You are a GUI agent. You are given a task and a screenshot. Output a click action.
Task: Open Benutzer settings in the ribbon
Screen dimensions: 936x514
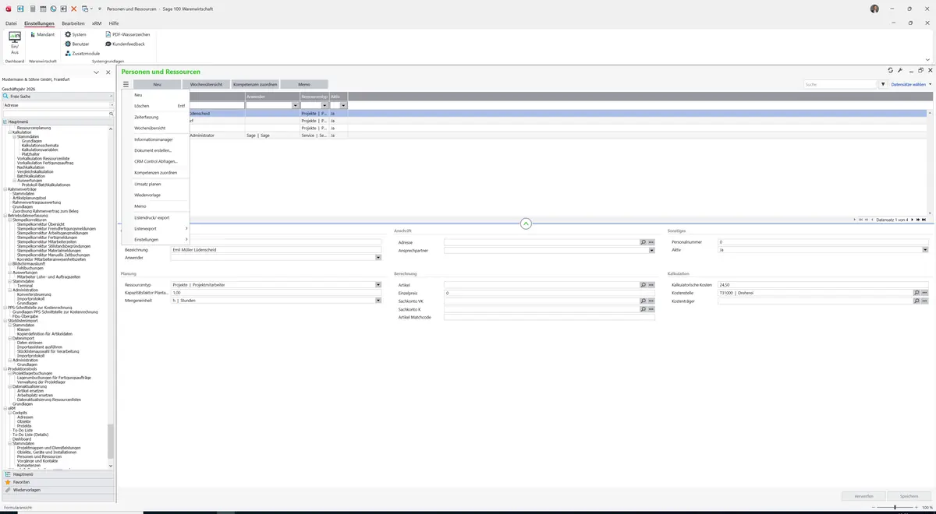77,44
